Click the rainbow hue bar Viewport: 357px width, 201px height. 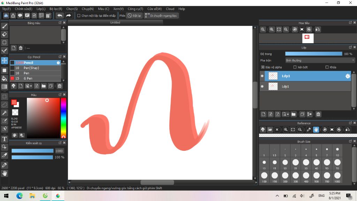tap(63, 118)
